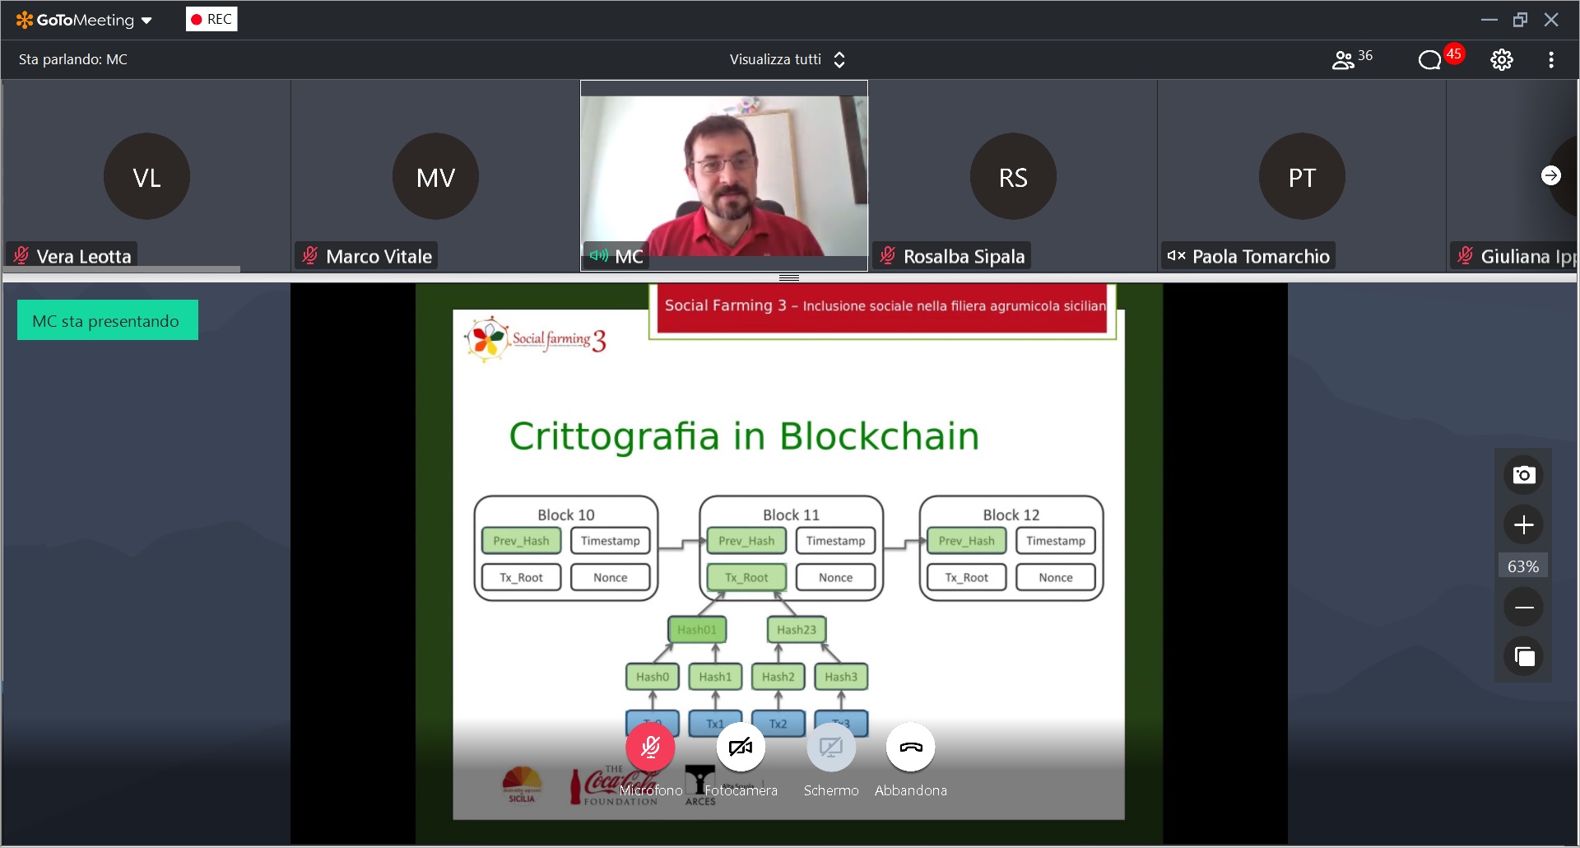Click the MV avatar circle
The width and height of the screenshot is (1580, 848).
tap(435, 176)
